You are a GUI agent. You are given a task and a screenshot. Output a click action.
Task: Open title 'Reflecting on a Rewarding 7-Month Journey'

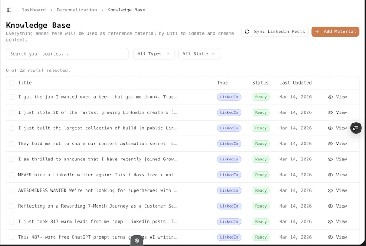[97, 206]
